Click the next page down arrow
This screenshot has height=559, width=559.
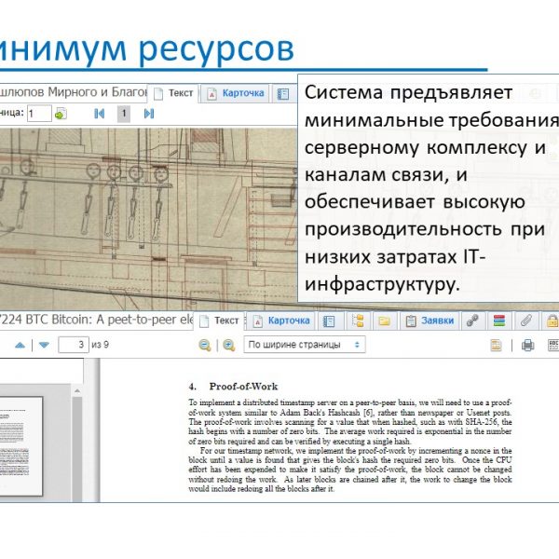[42, 346]
